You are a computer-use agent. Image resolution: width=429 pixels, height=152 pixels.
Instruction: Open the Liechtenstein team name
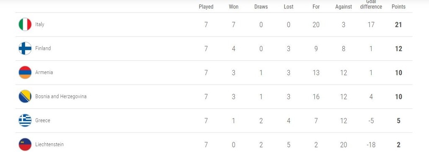pos(49,144)
